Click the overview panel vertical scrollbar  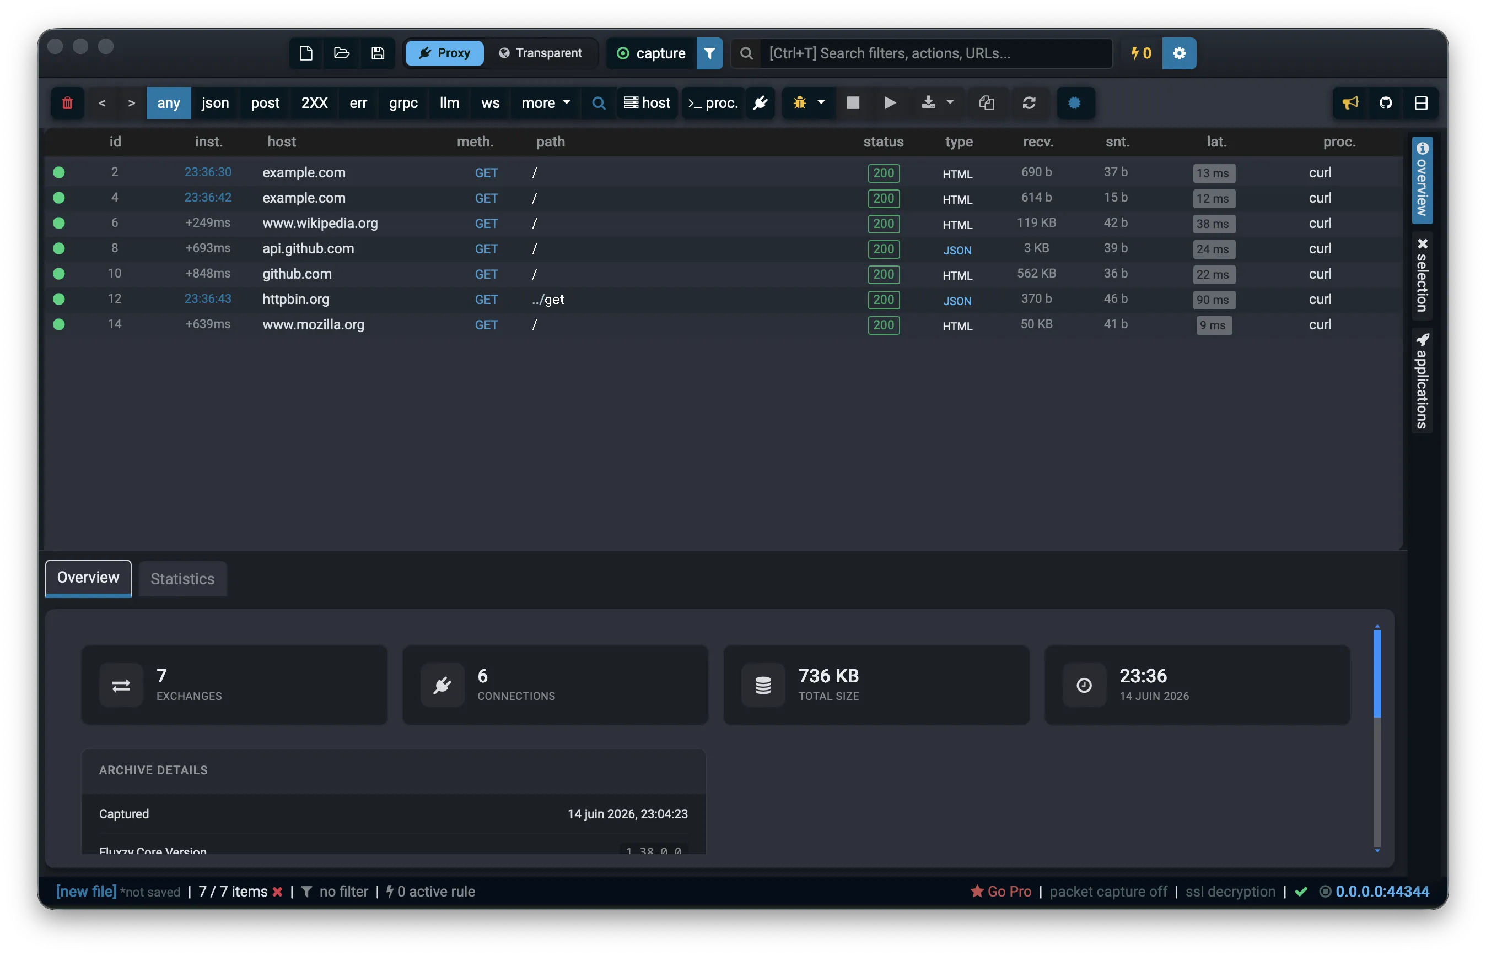(x=1377, y=738)
